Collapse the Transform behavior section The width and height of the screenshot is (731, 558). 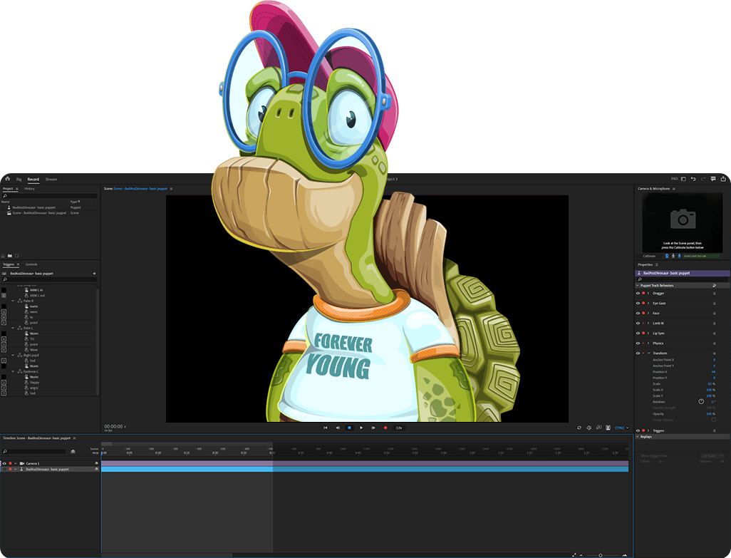pyautogui.click(x=648, y=353)
